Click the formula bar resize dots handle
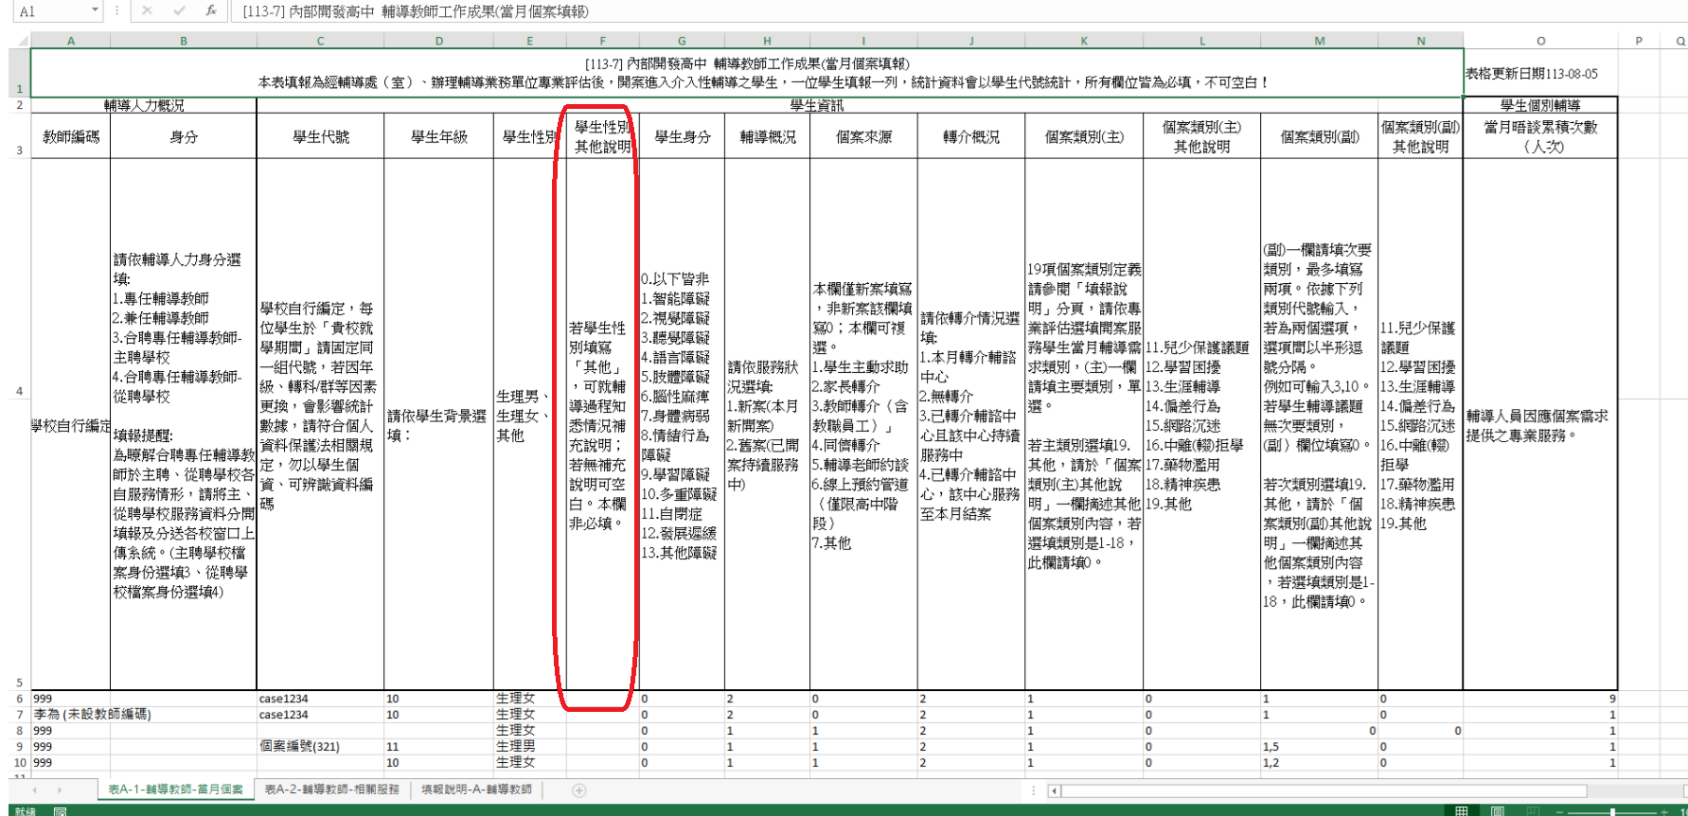 (117, 10)
